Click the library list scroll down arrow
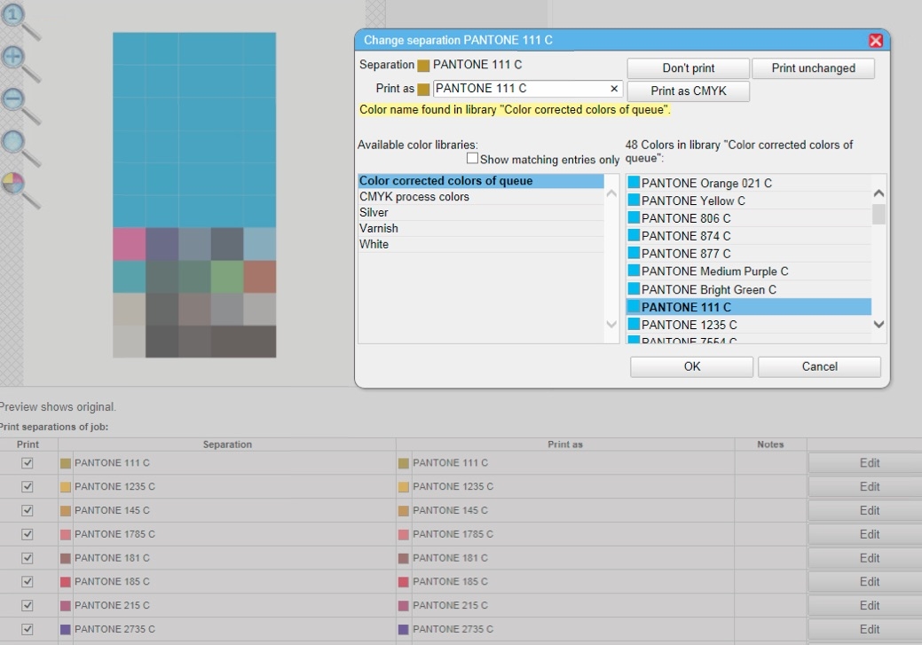922x645 pixels. coord(611,324)
